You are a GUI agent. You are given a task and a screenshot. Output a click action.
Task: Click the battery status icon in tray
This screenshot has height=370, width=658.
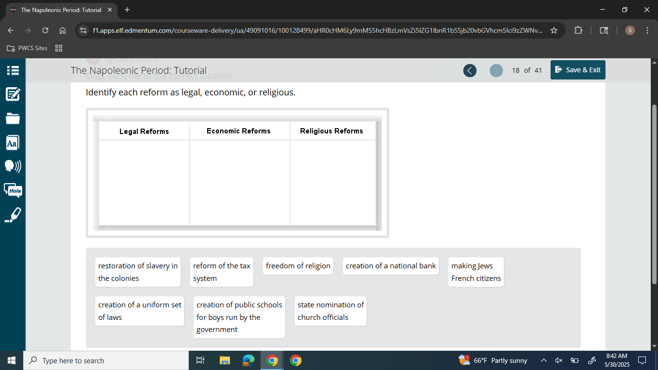pyautogui.click(x=575, y=360)
